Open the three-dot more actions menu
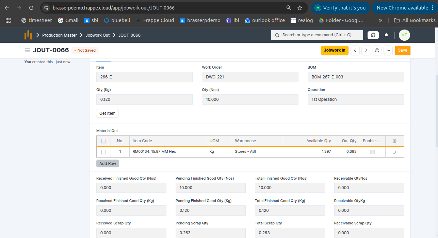The image size is (438, 238). coord(388,50)
